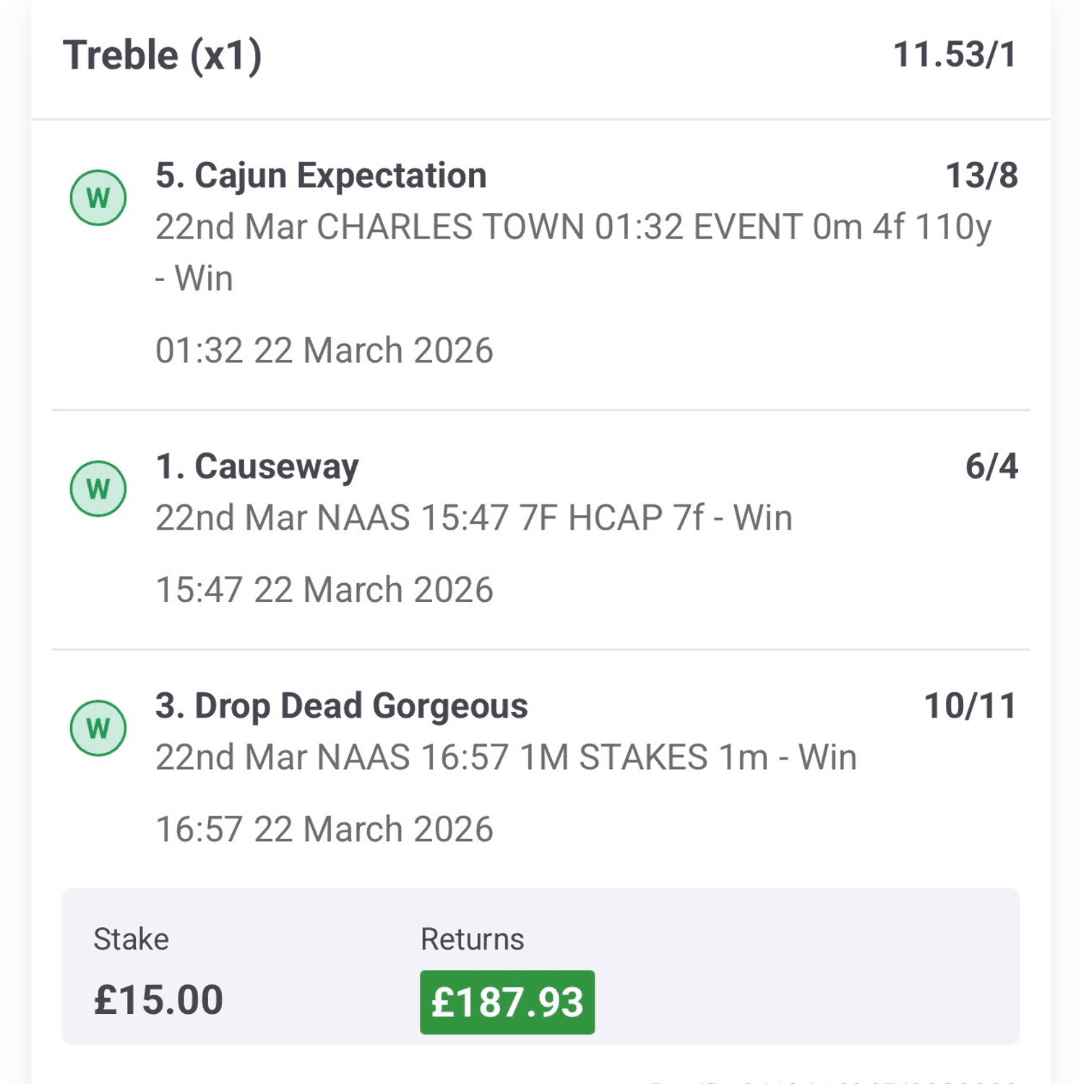The image size is (1081, 1084).
Task: Select the Naas 15:47 7F HCAP details
Action: (x=474, y=518)
